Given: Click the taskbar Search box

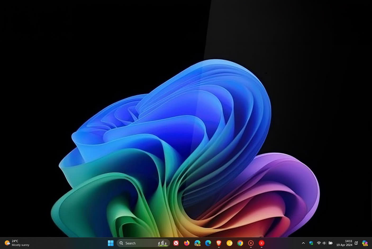Looking at the screenshot, I should tap(143, 243).
